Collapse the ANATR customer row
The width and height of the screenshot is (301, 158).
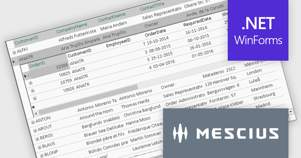click(16, 61)
